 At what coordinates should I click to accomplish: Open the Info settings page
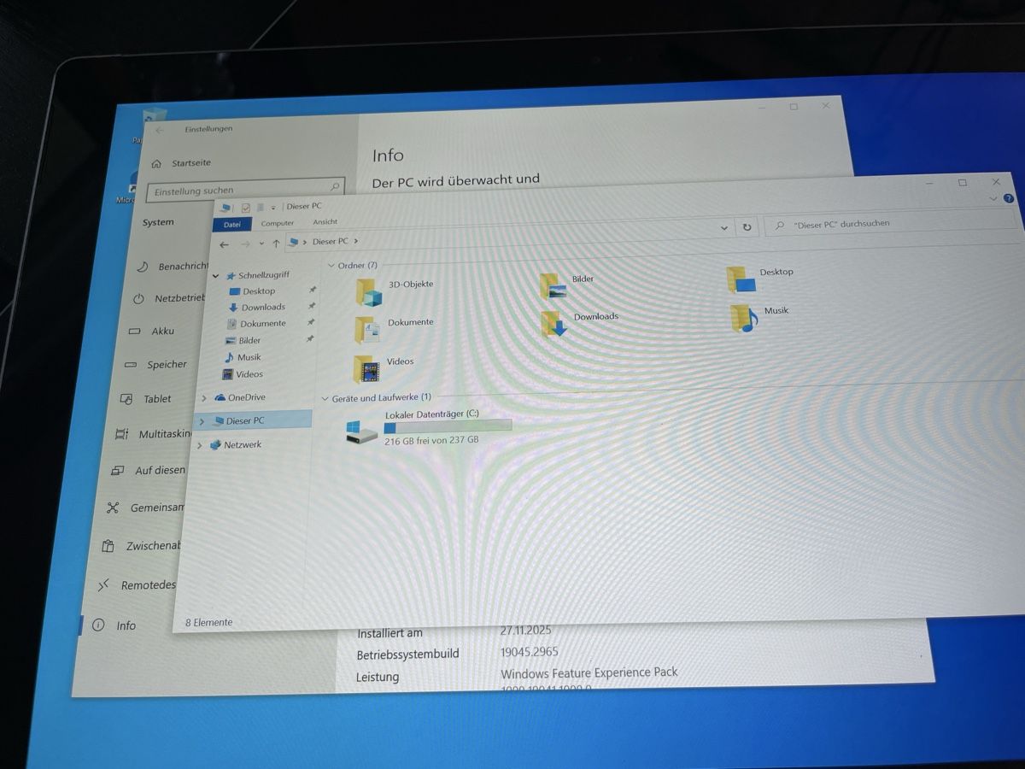[x=114, y=625]
